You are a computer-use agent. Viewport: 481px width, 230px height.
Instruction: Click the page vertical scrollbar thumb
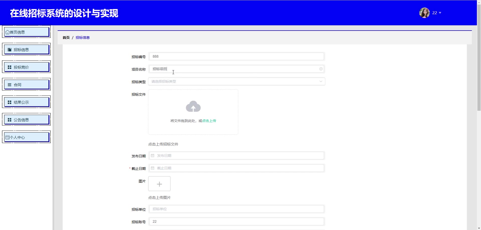click(x=479, y=58)
